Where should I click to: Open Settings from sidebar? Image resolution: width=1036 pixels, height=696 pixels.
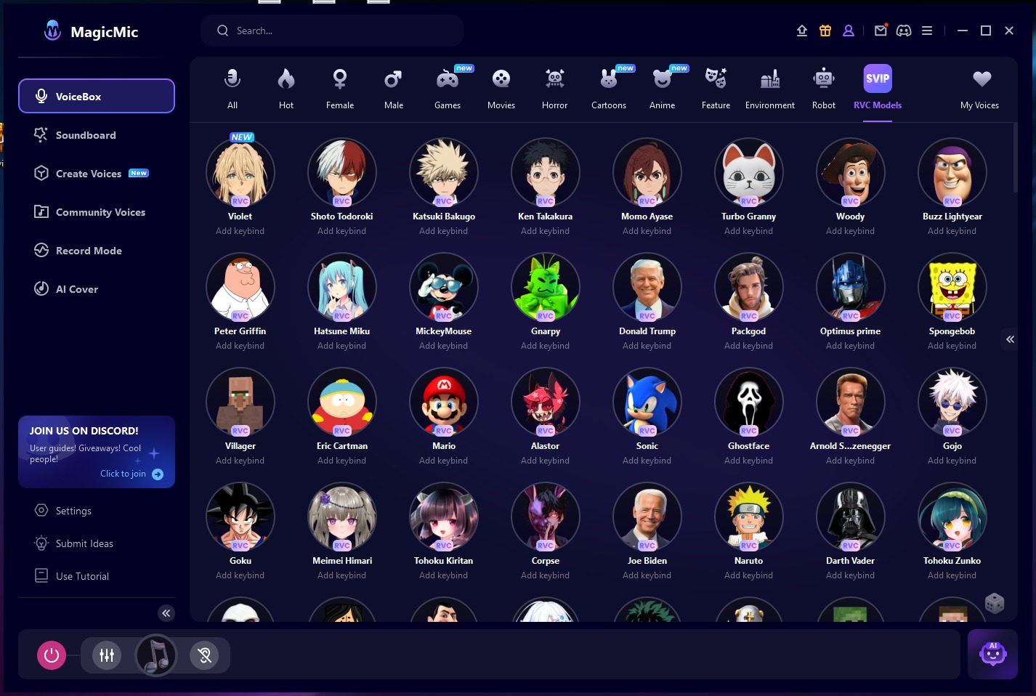point(64,511)
